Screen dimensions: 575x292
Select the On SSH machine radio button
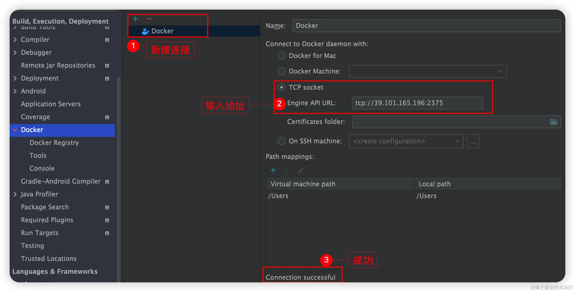click(281, 141)
